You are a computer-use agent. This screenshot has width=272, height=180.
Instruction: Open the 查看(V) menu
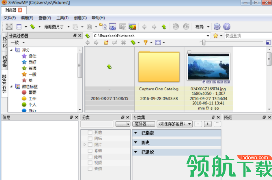click(x=45, y=18)
